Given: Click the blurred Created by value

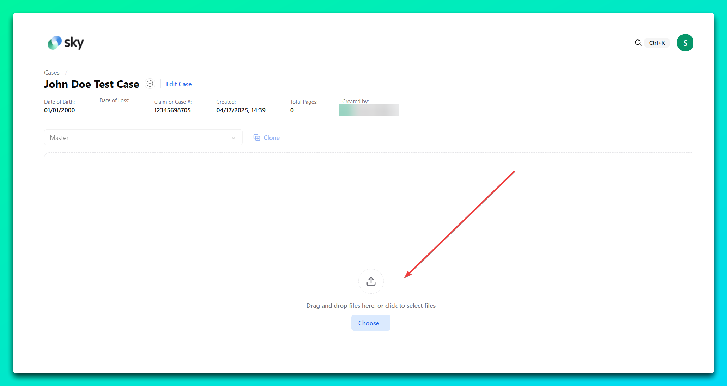Looking at the screenshot, I should (x=369, y=110).
